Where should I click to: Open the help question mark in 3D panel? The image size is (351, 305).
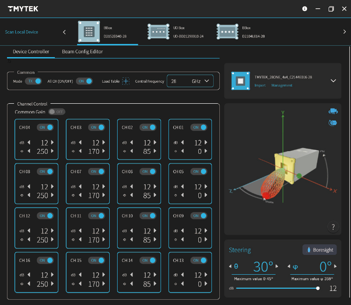[x=333, y=227]
